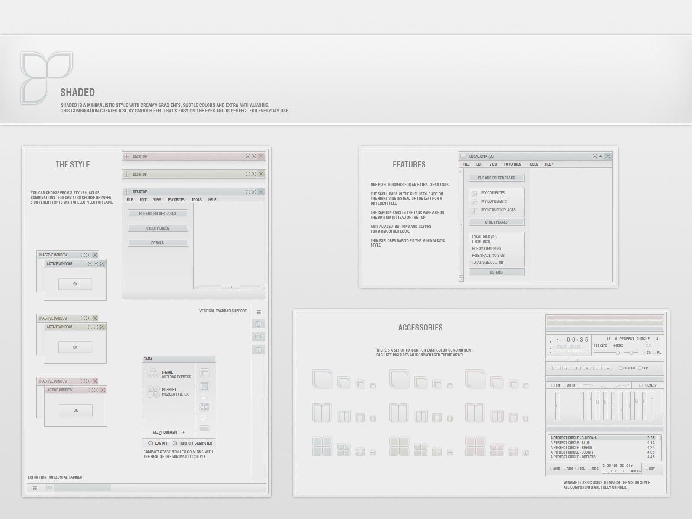Image resolution: width=692 pixels, height=519 pixels.
Task: Select playlist track A Perfect Circle - Orestes
Action: coord(602,457)
